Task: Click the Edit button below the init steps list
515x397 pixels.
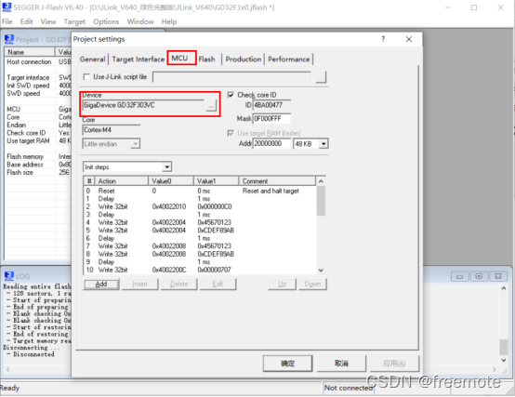Action: tap(218, 285)
